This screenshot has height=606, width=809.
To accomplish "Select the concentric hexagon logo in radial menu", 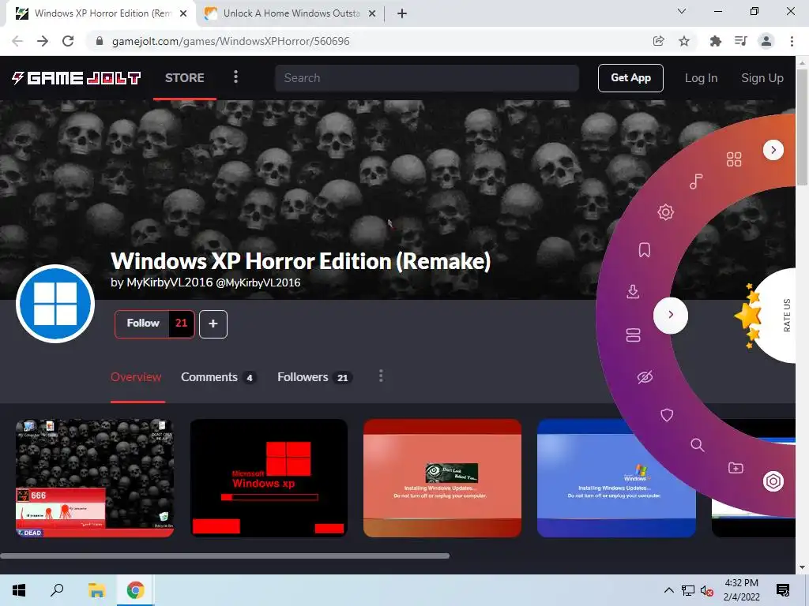I will (773, 481).
